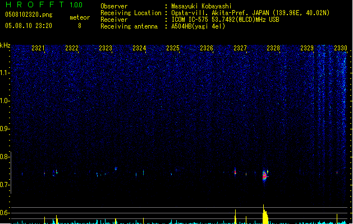
Task: Click the tallest yellow intensity peak near 2328
Action: (x=265, y=214)
